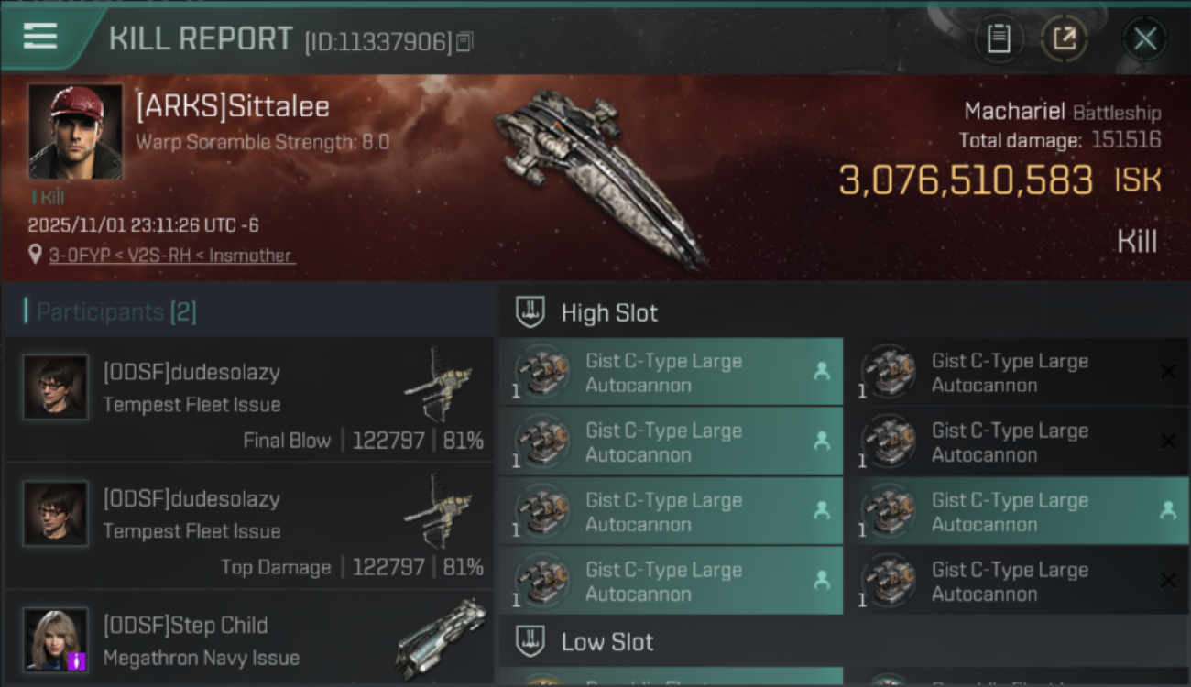This screenshot has height=687, width=1191.
Task: Click the pilot icon on highlighted right-column autocannon
Action: coord(1168,511)
